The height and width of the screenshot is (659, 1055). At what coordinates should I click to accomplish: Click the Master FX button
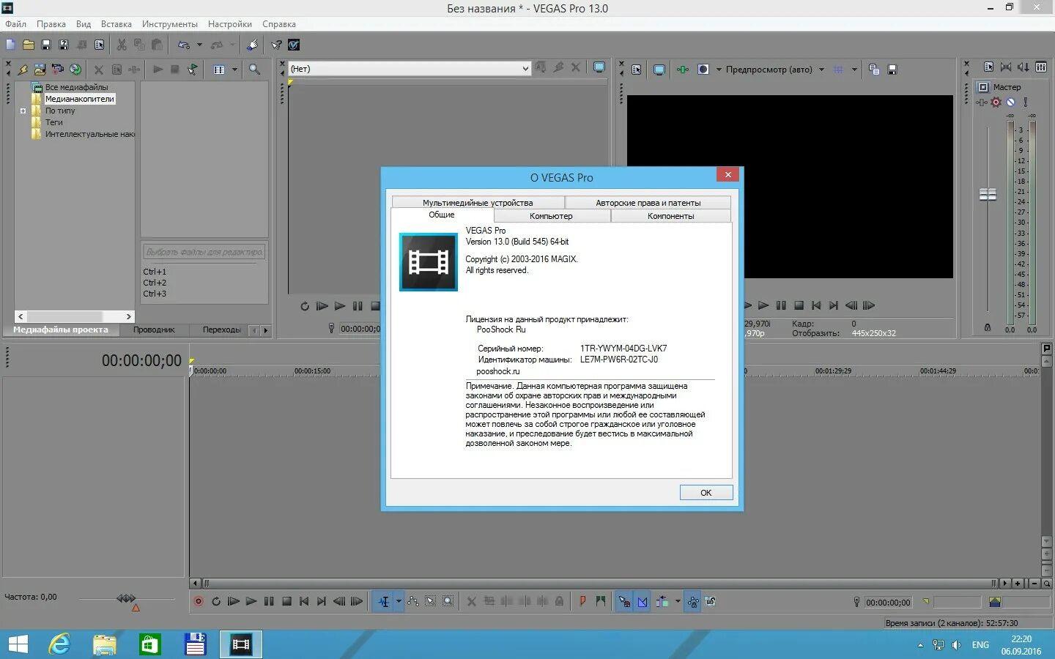pyautogui.click(x=982, y=103)
